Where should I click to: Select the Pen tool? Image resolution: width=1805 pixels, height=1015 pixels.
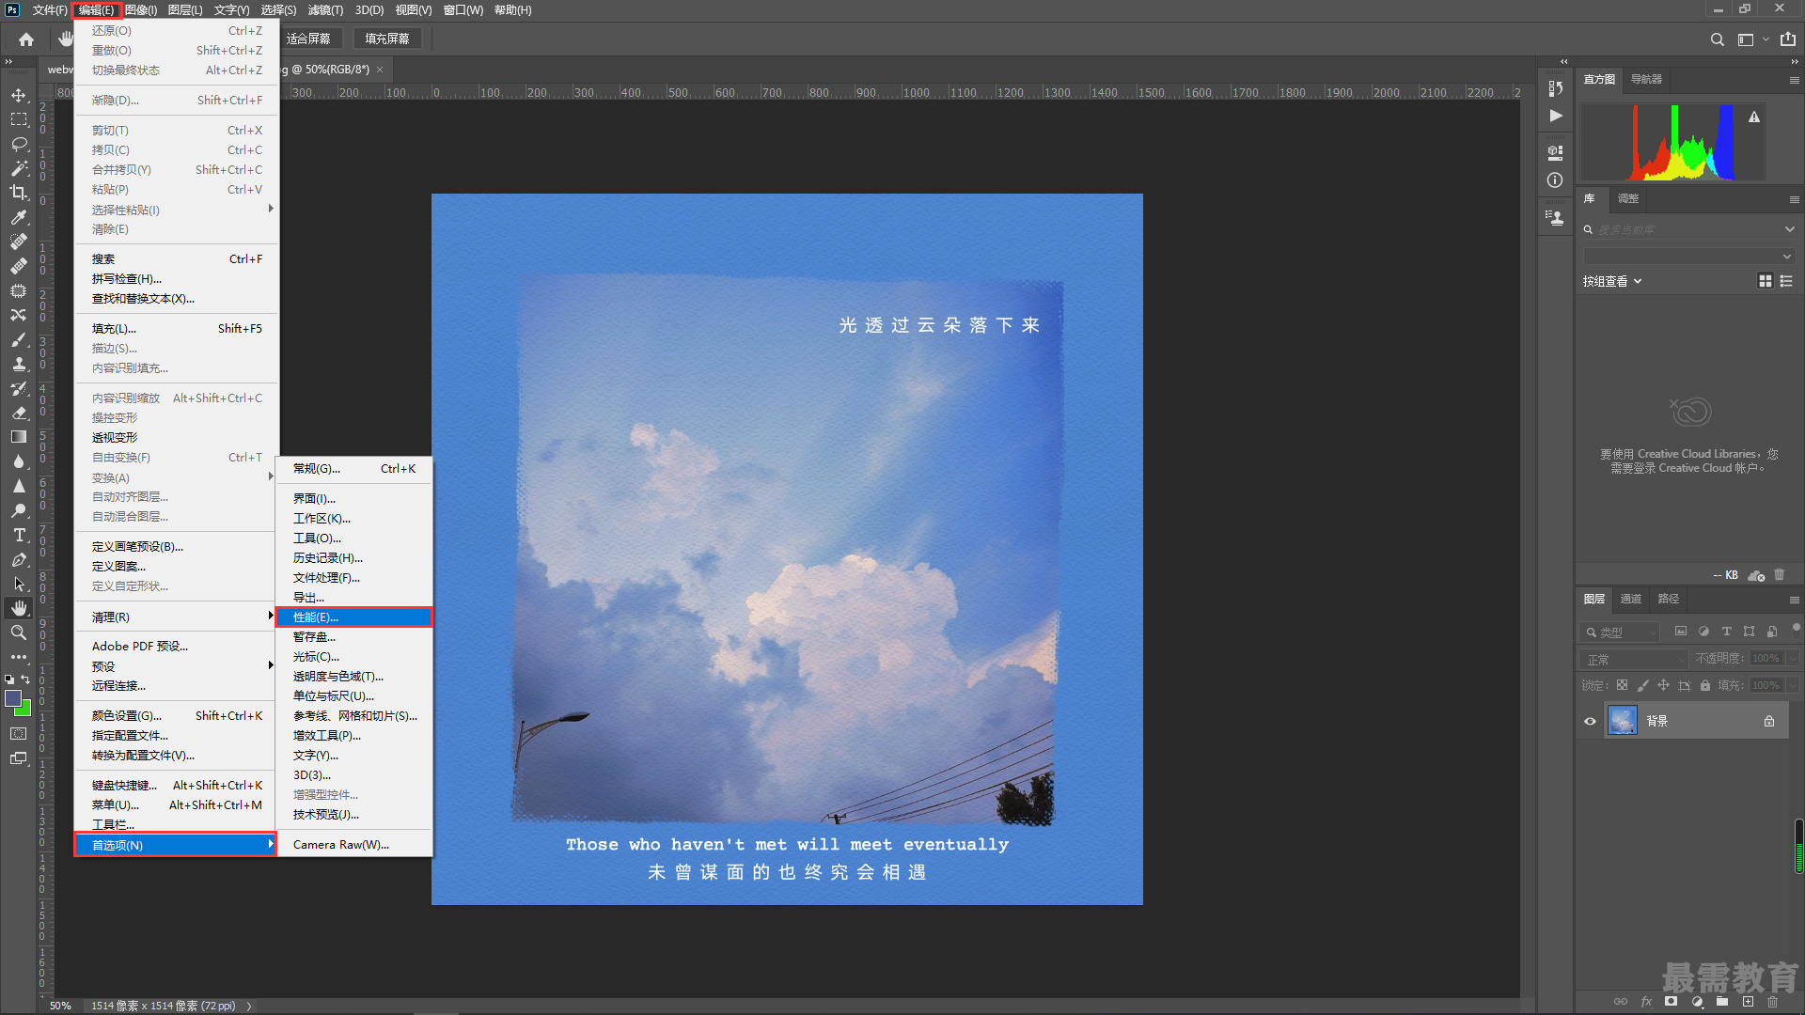pyautogui.click(x=18, y=559)
